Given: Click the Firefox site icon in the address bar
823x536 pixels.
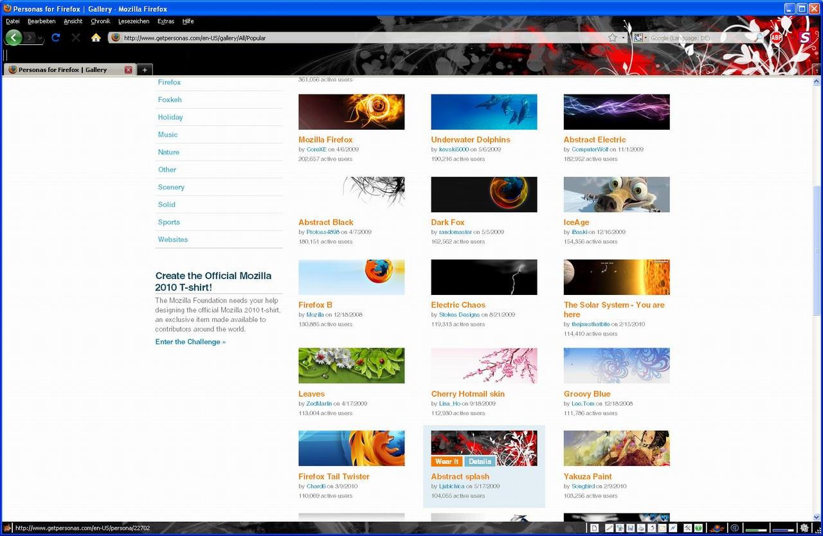Looking at the screenshot, I should coord(116,37).
